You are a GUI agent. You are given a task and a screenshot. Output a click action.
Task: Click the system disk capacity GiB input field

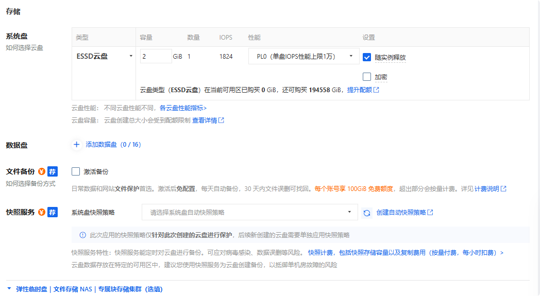click(156, 56)
